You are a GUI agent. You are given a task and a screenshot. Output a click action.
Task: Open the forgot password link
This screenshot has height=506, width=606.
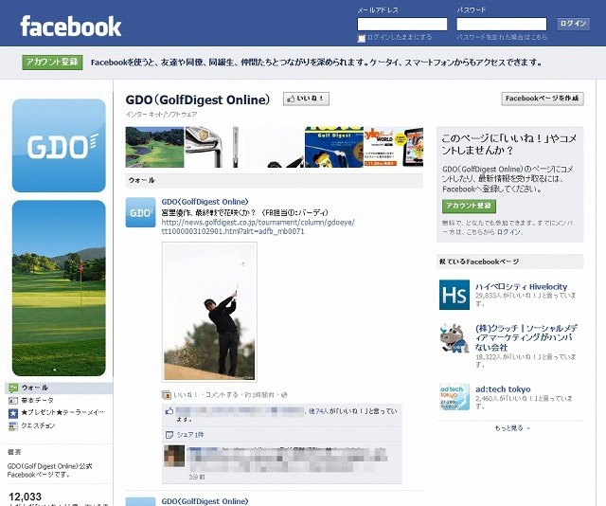click(x=502, y=37)
